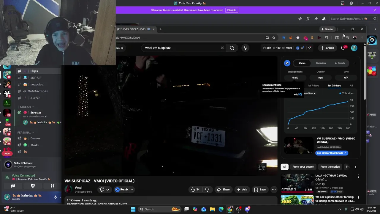This screenshot has height=214, width=380.
Task: Click See similar thumbnails
Action: 332,153
